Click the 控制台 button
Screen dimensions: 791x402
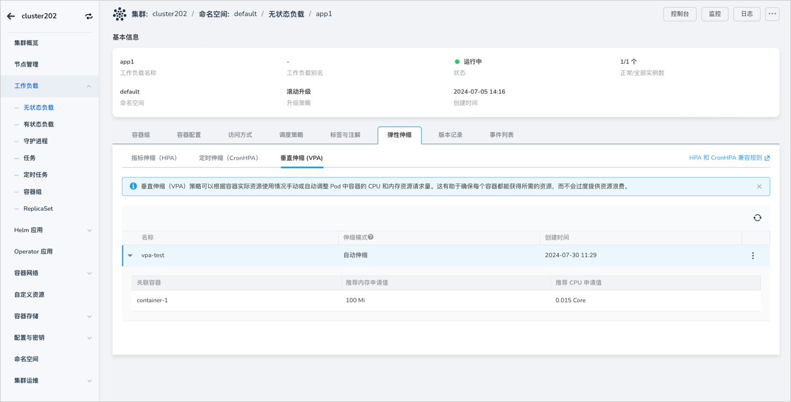(680, 14)
